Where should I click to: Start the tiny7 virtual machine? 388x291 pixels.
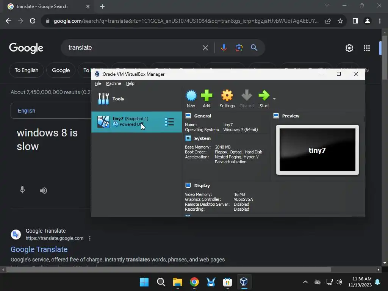264,99
